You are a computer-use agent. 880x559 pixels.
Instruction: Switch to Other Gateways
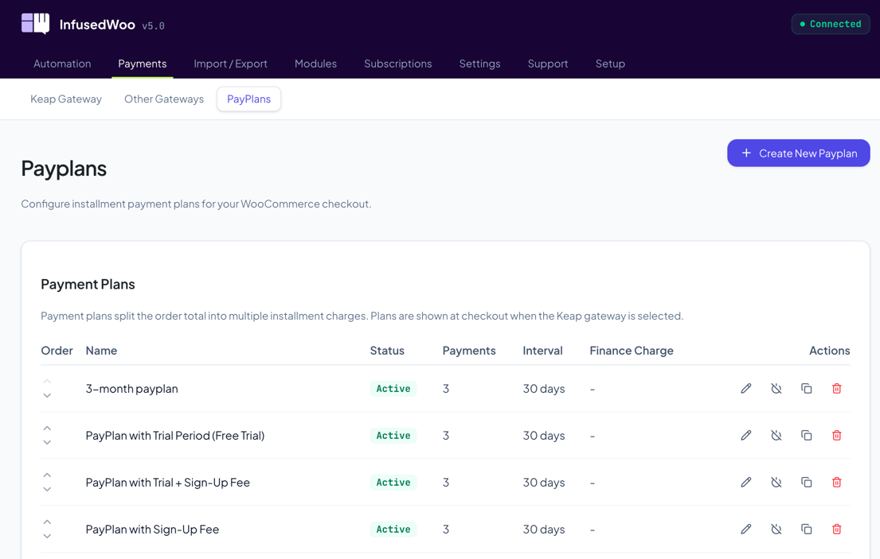[x=164, y=99]
